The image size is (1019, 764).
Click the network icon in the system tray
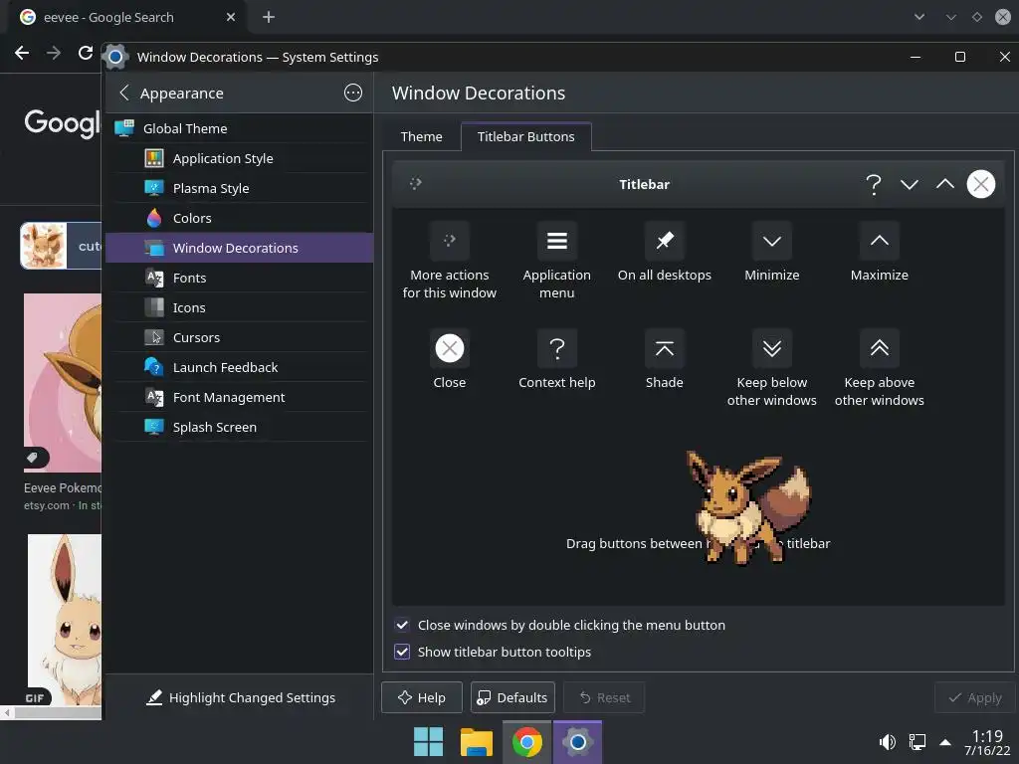click(x=917, y=742)
